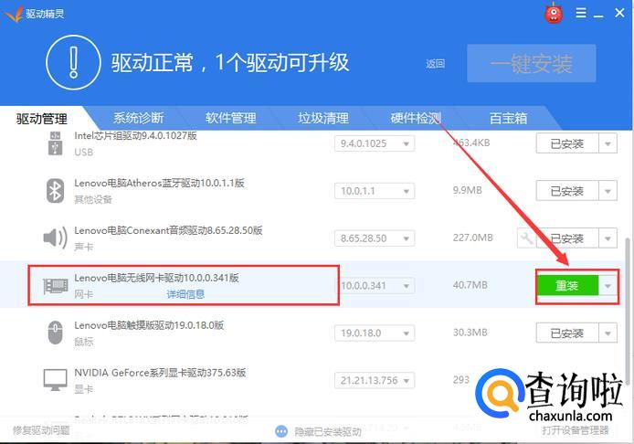
Task: Click the green 重装 button
Action: click(567, 285)
